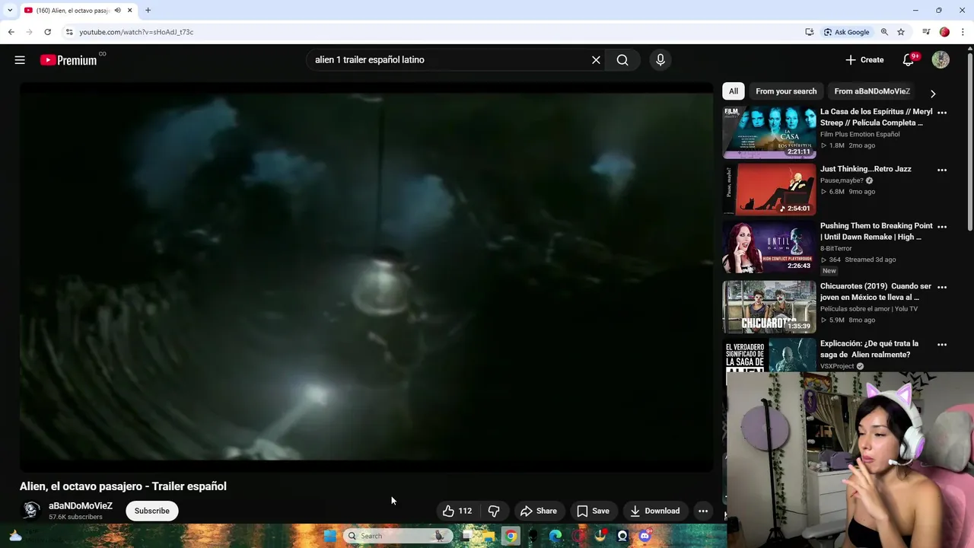The image size is (974, 548).
Task: Click the browser address bar URL
Action: 136,32
